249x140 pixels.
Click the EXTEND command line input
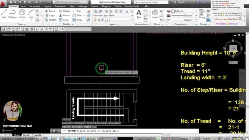[130, 131]
